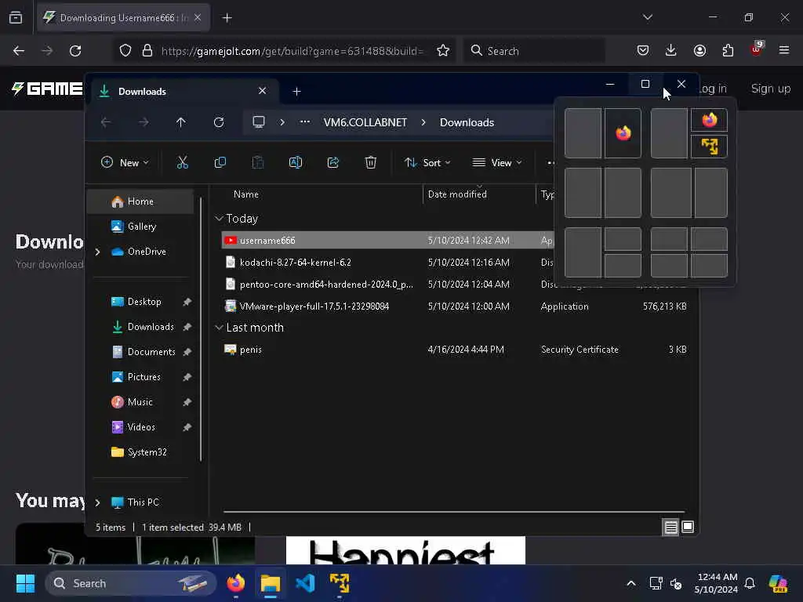Open the Sort dropdown menu
The image size is (803, 602).
tap(427, 163)
